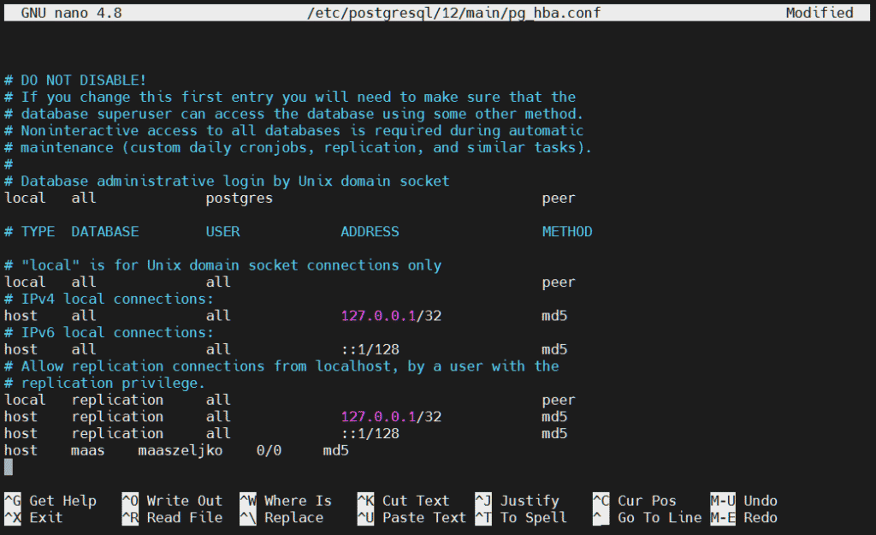Click the ^G Get Help shortcut
Viewport: 876px width, 535px height.
50,501
